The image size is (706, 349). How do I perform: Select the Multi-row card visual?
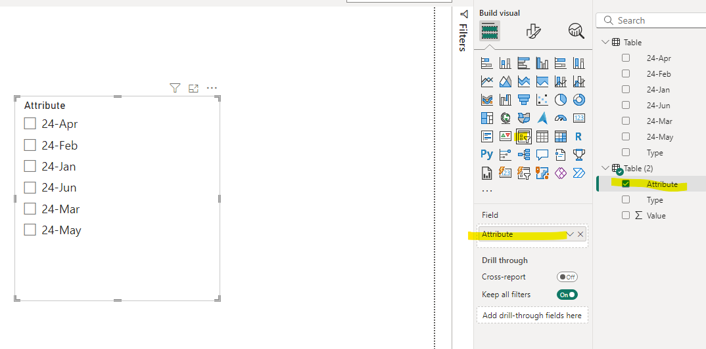(486, 136)
